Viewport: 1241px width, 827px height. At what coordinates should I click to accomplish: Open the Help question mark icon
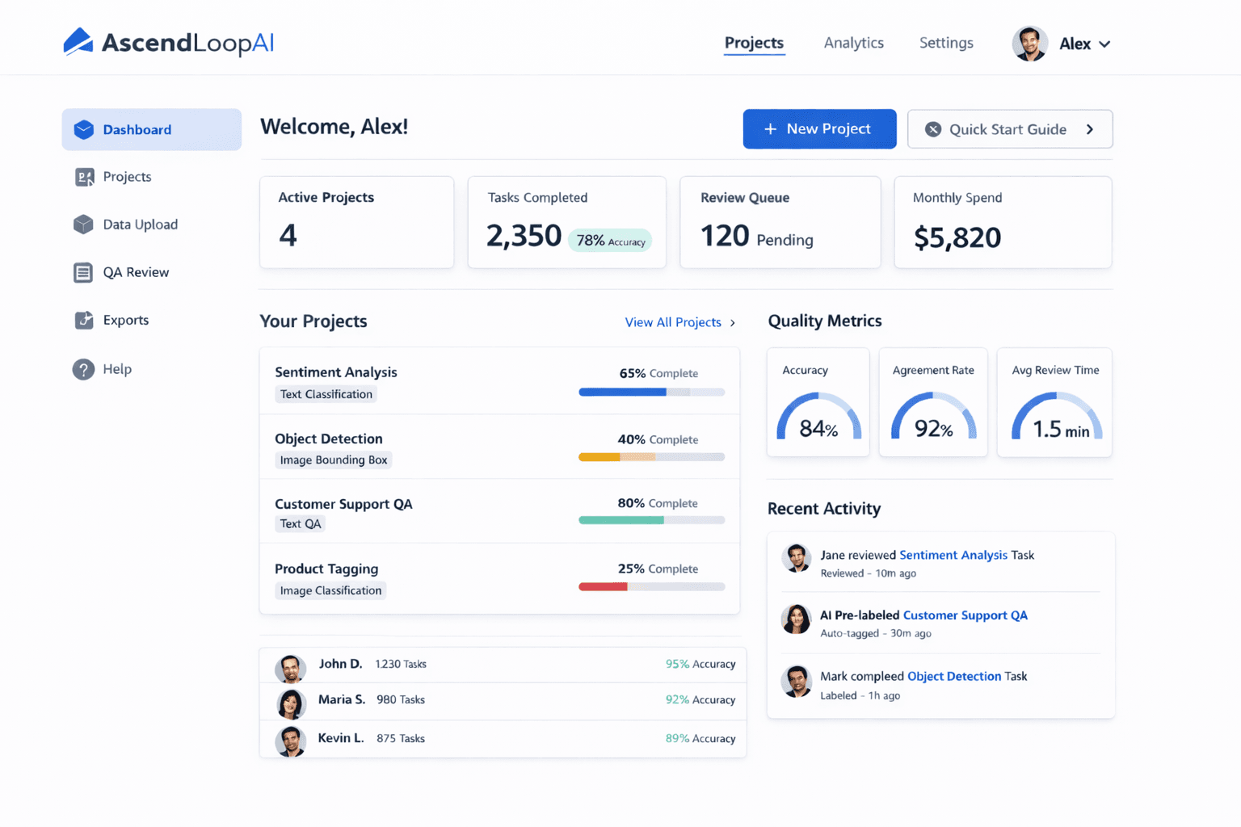pos(84,369)
